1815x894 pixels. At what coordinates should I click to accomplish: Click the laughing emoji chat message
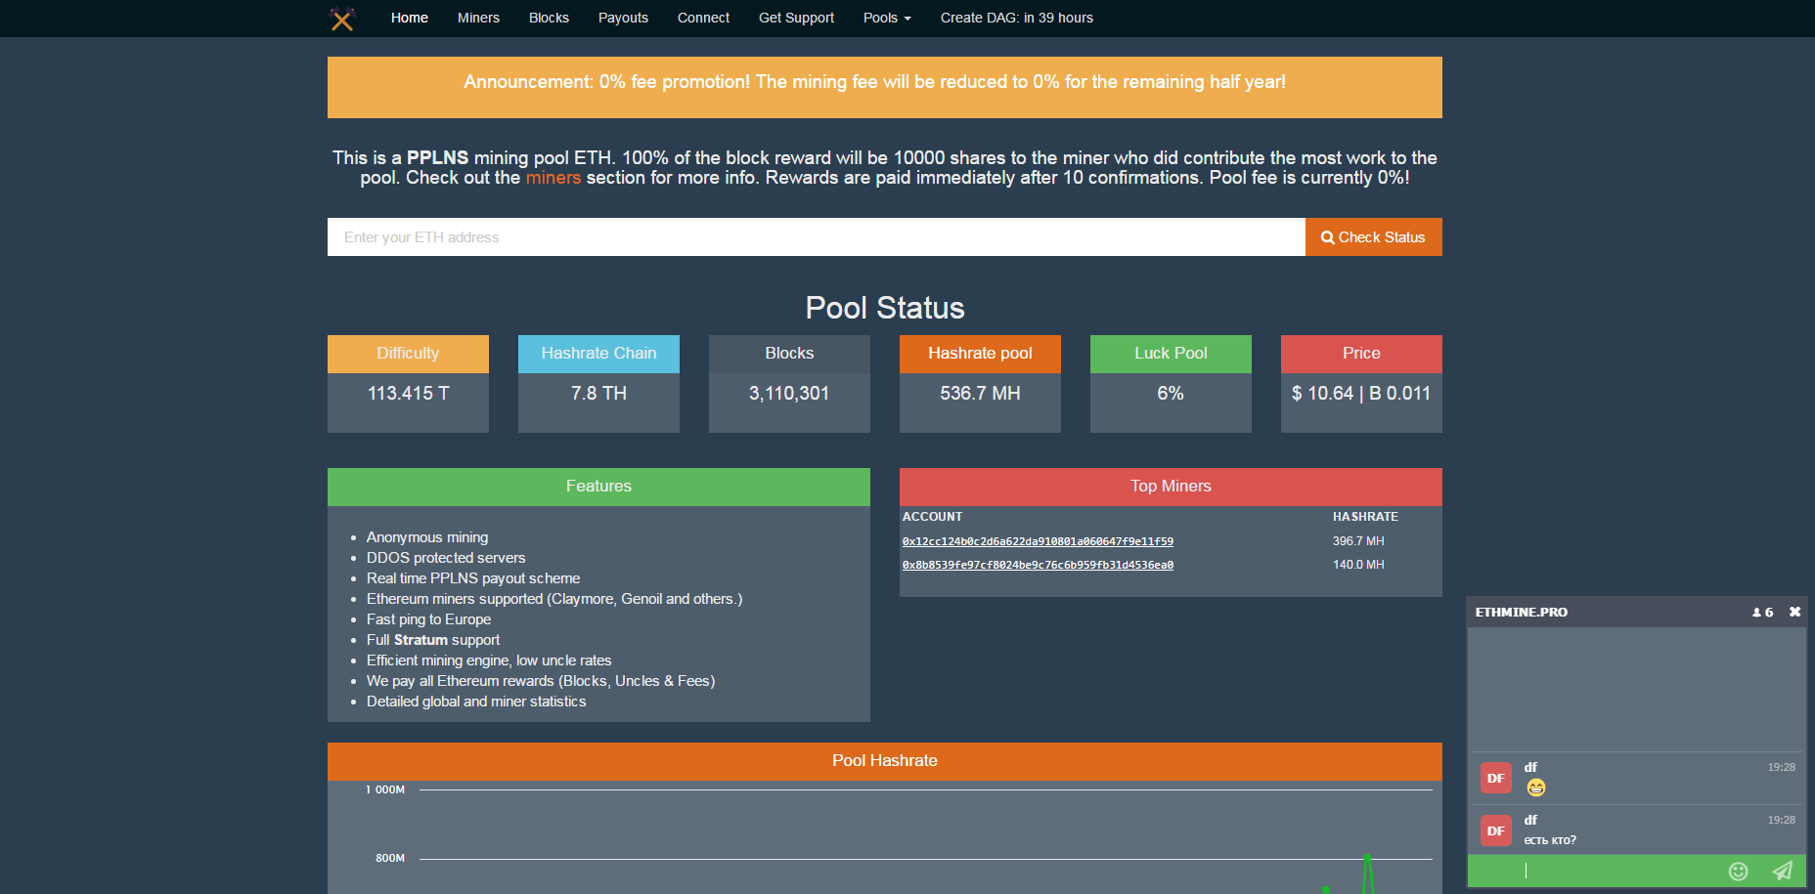pyautogui.click(x=1535, y=788)
